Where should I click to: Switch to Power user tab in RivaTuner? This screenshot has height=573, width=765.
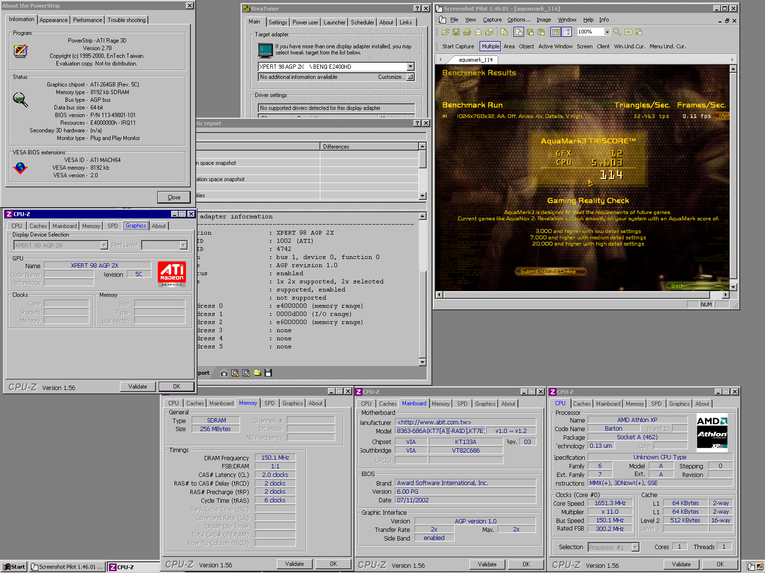click(305, 22)
